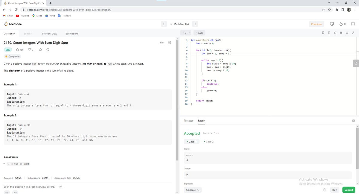Open the profile avatar menu

tap(353, 24)
